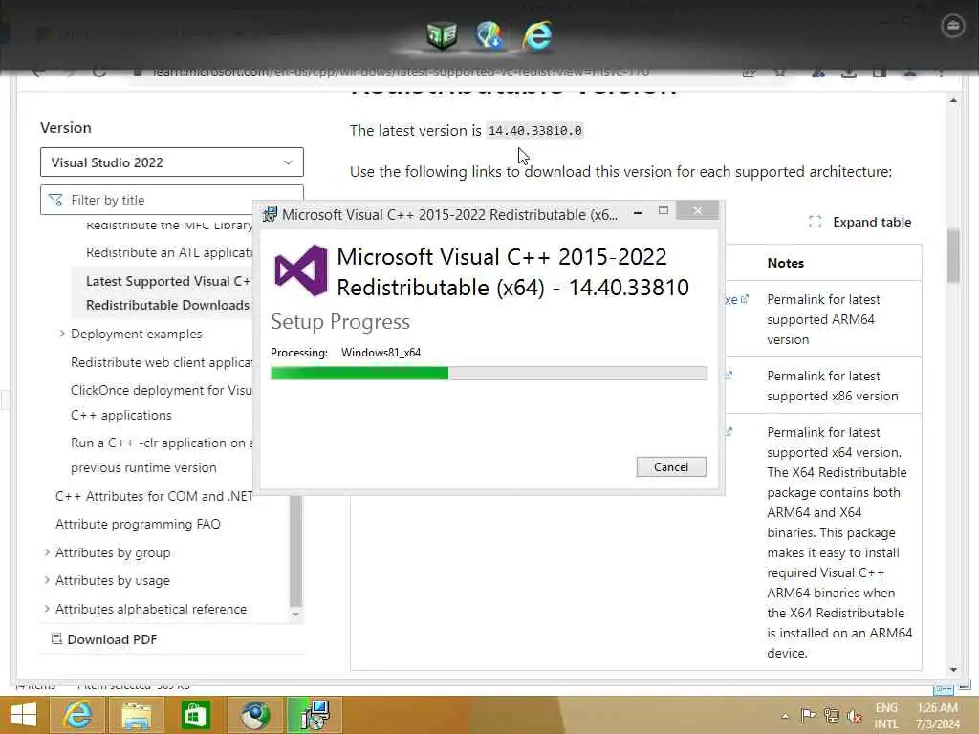979x734 pixels.
Task: Open ClickOnce deployment for Visual C++ applications
Action: pos(161,402)
